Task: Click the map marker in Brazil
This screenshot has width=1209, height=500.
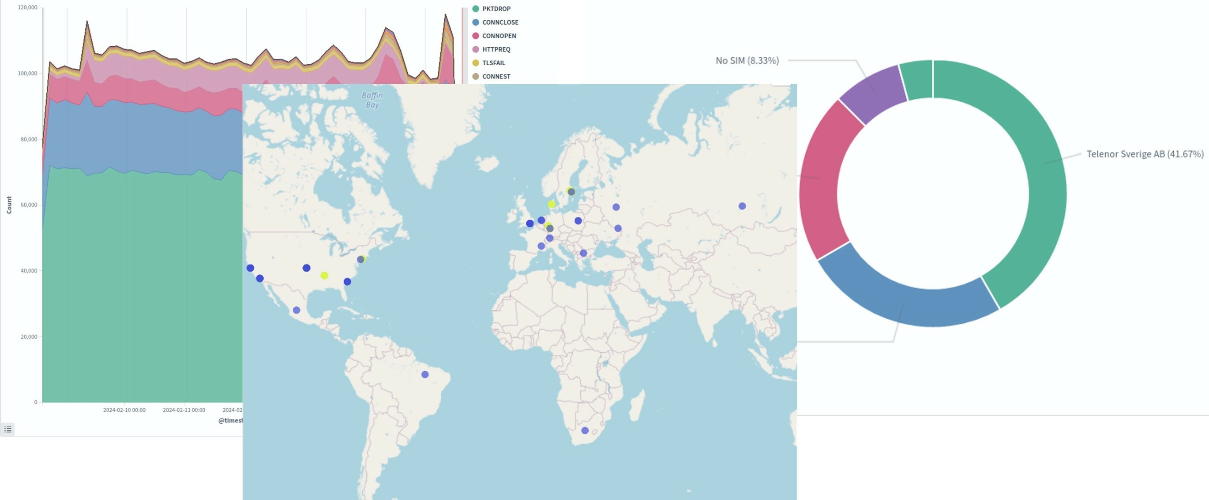Action: point(425,375)
